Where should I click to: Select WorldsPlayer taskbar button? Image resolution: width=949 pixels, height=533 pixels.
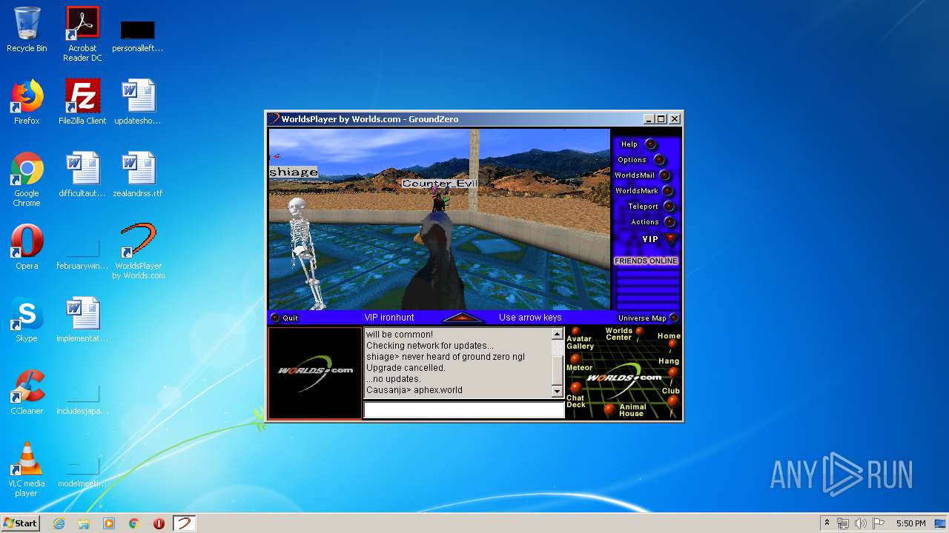click(184, 523)
